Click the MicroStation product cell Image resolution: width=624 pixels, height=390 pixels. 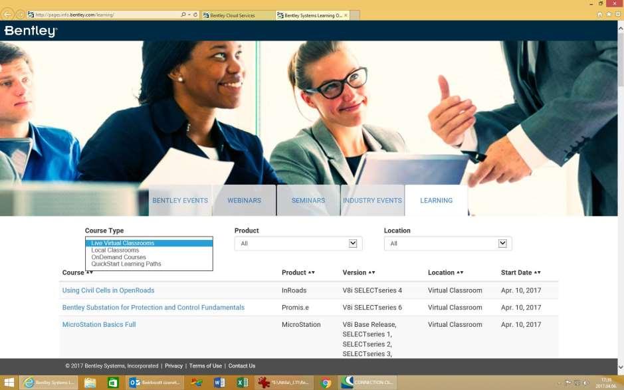click(x=301, y=325)
